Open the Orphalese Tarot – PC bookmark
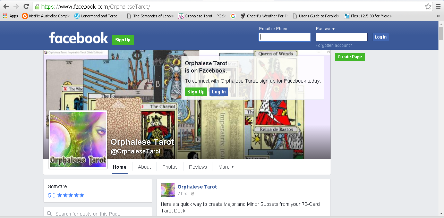Viewport: 444px width, 218px height. coord(202,16)
